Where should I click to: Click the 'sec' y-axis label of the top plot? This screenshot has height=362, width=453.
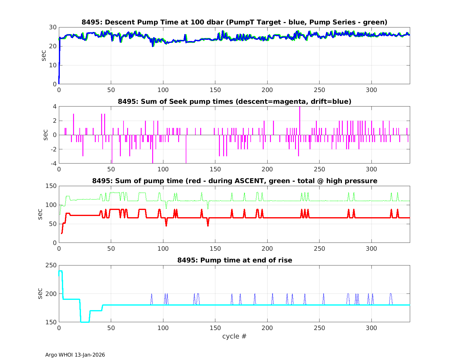click(44, 56)
